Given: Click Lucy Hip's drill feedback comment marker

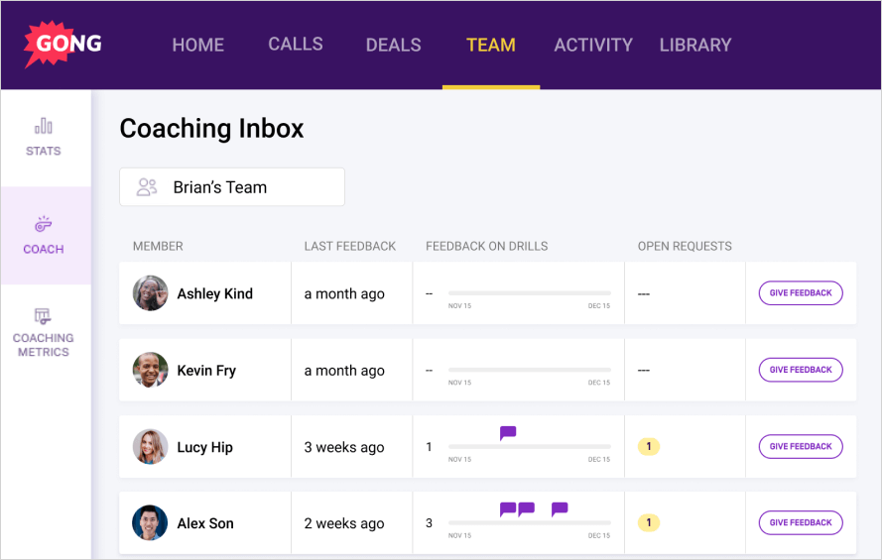Looking at the screenshot, I should tap(508, 433).
